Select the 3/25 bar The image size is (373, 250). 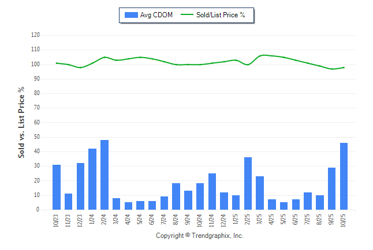(x=260, y=193)
